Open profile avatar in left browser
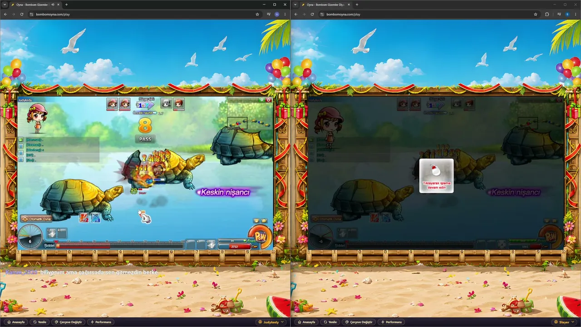Image resolution: width=581 pixels, height=327 pixels. tap(277, 14)
